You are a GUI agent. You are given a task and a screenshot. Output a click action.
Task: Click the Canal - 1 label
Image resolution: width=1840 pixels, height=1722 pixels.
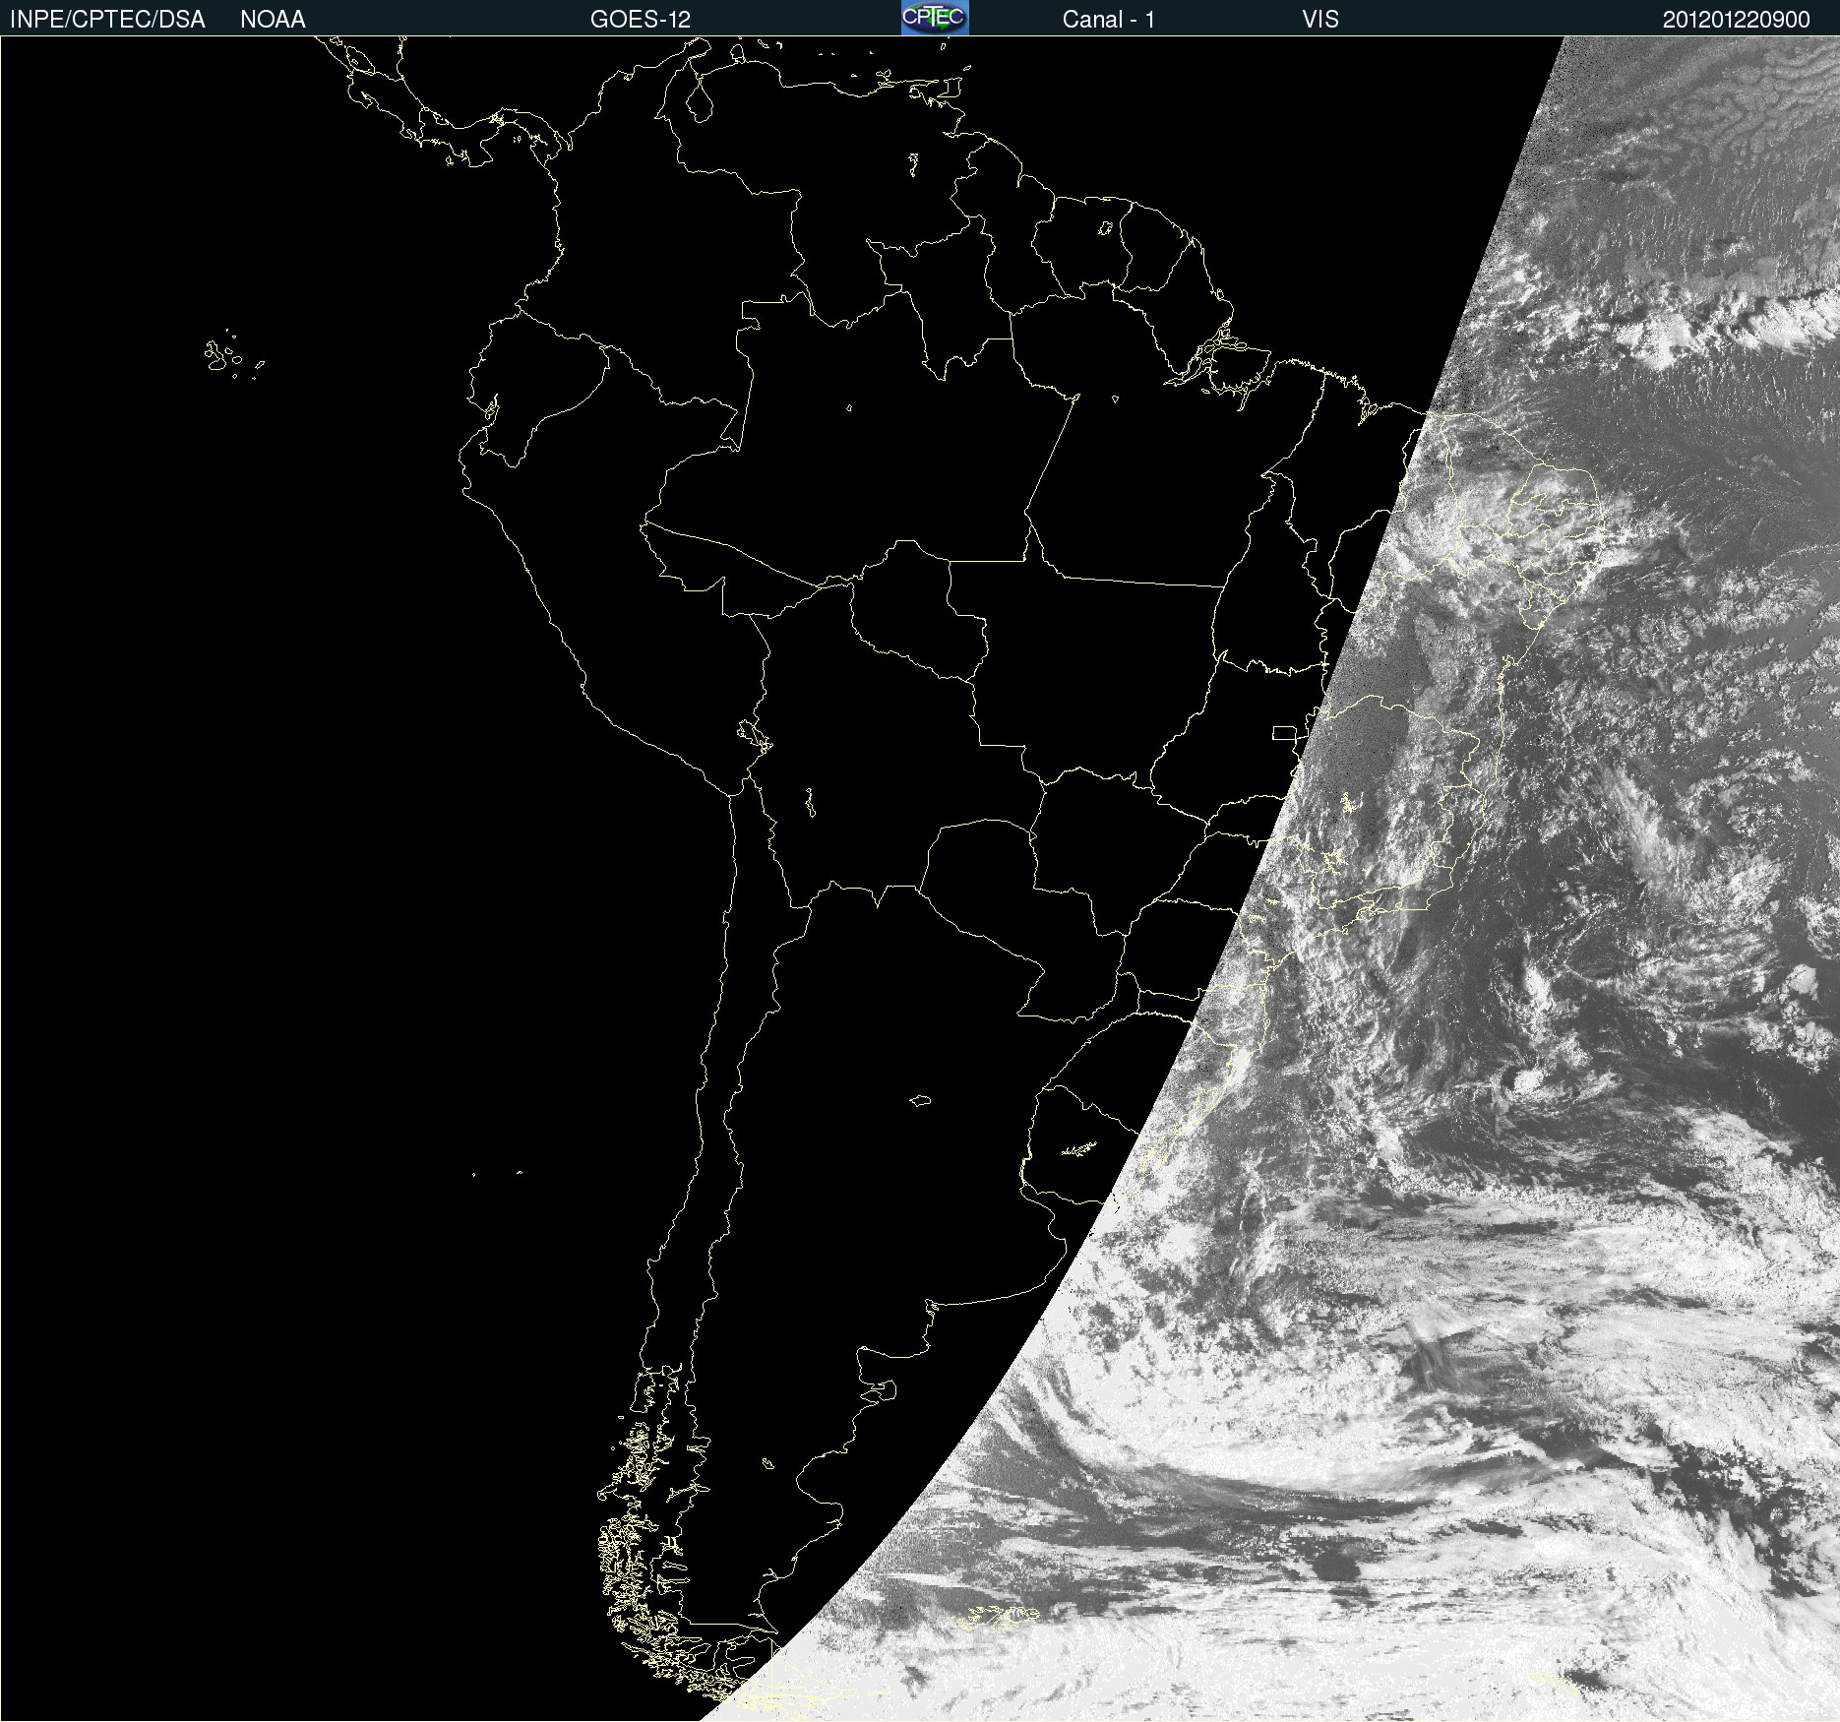(1108, 20)
